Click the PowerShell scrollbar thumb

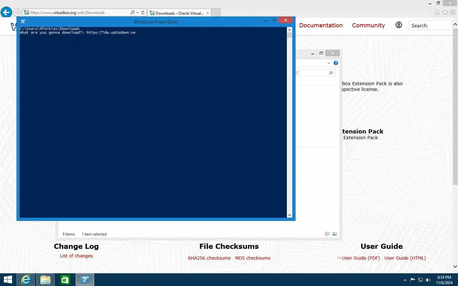click(x=289, y=35)
